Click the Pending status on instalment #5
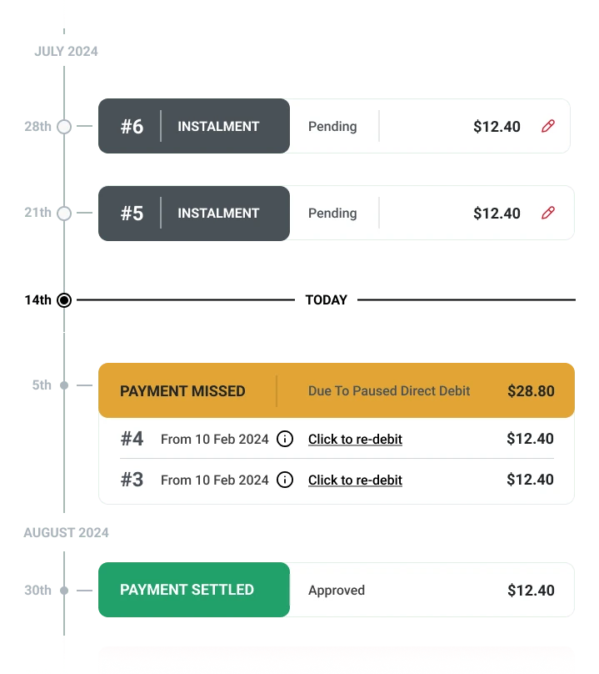 [332, 213]
